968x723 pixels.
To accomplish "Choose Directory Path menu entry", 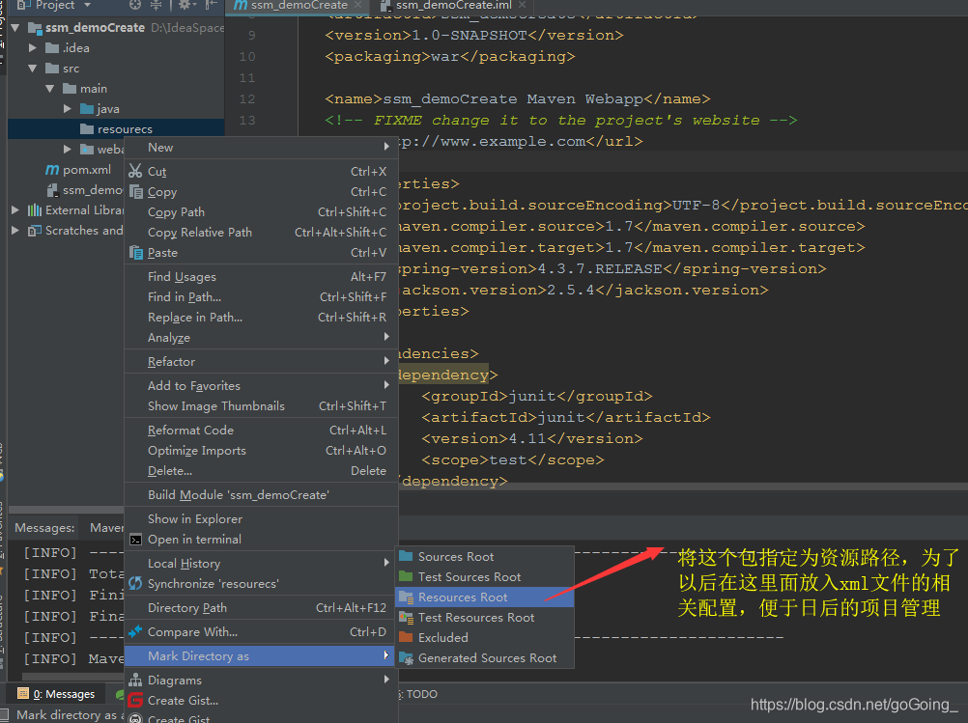I will (261, 607).
